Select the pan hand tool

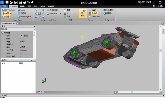tap(43, 16)
